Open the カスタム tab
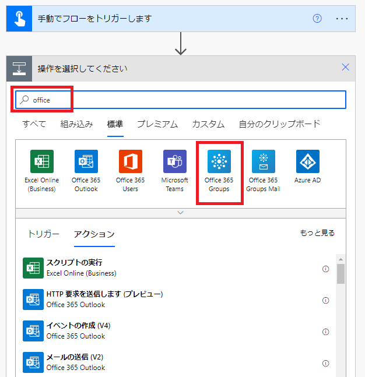The width and height of the screenshot is (365, 377). [208, 124]
